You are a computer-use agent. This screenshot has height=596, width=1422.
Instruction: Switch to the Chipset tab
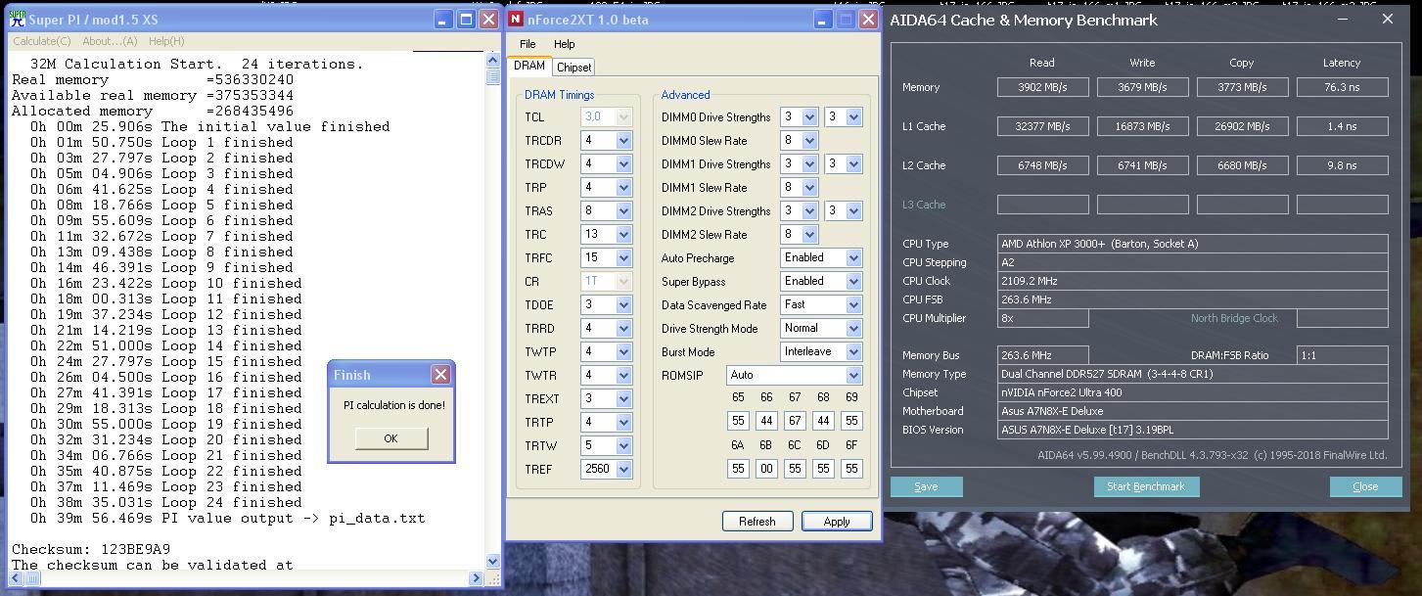(573, 68)
